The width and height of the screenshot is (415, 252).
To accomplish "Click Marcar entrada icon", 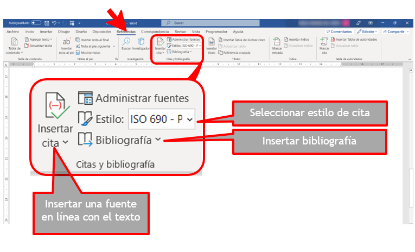I will [x=277, y=46].
